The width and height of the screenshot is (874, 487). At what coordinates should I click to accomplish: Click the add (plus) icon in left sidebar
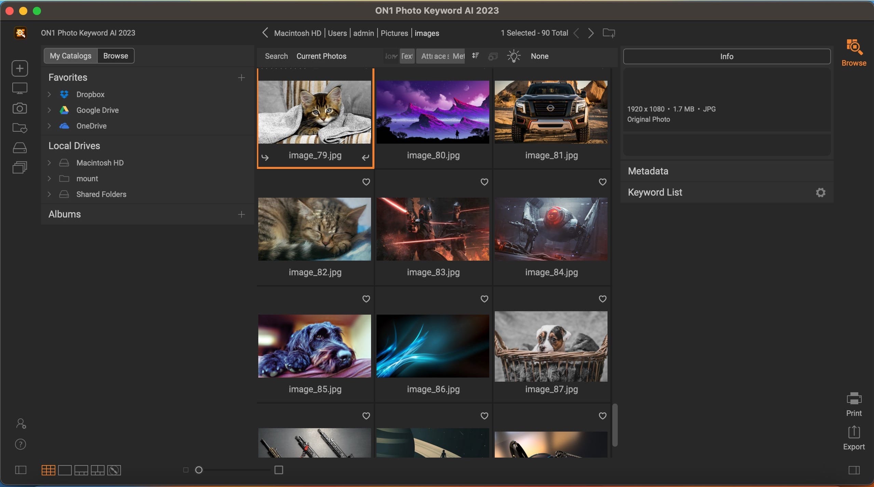(20, 68)
